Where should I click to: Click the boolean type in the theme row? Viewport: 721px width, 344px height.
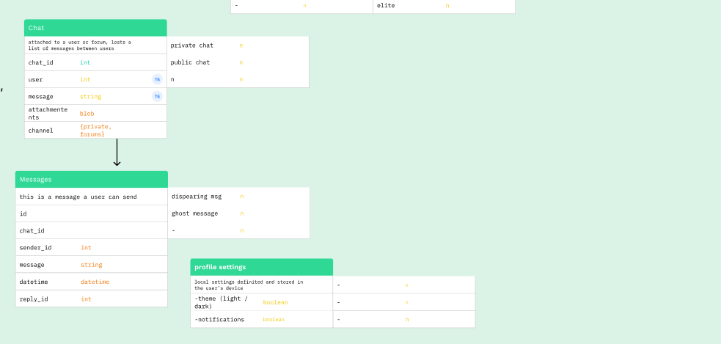point(276,303)
